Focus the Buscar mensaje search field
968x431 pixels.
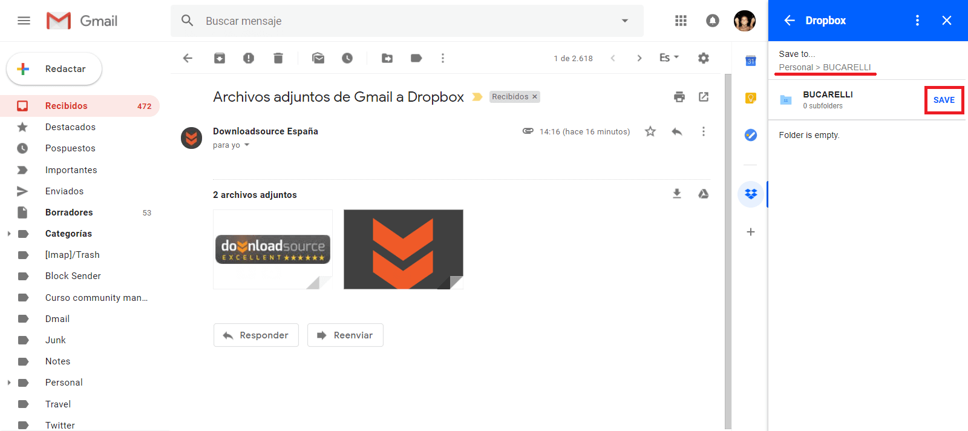pos(407,21)
